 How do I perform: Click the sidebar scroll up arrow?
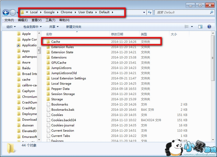[x=39, y=33]
